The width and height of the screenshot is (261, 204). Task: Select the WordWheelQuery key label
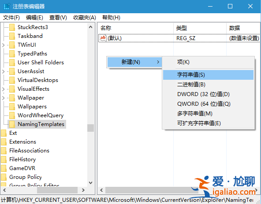click(x=41, y=115)
